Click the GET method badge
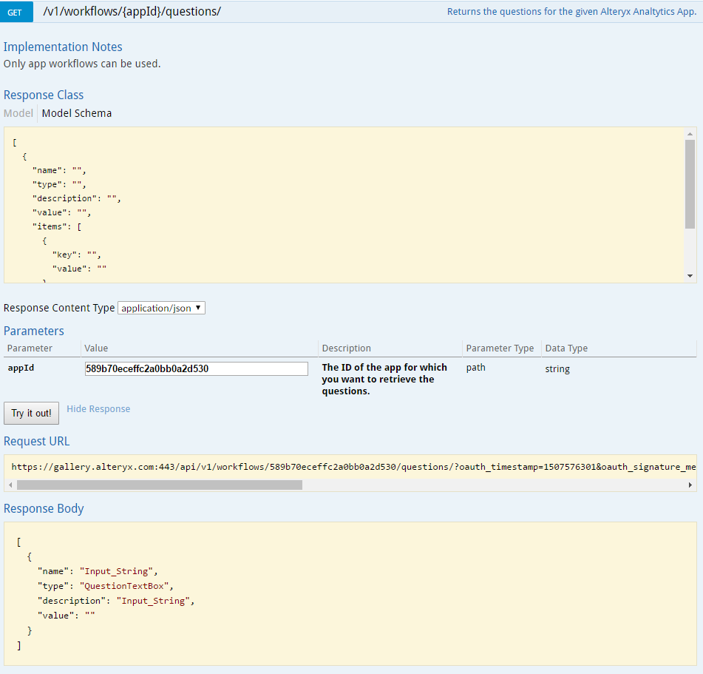703x674 pixels. pyautogui.click(x=16, y=12)
